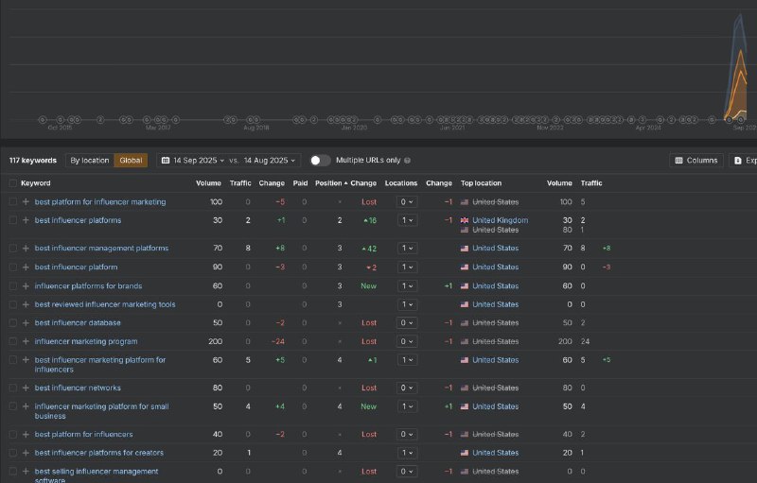Open 'influencer platforms for brands' keyword link
This screenshot has height=483, width=757.
coord(88,285)
